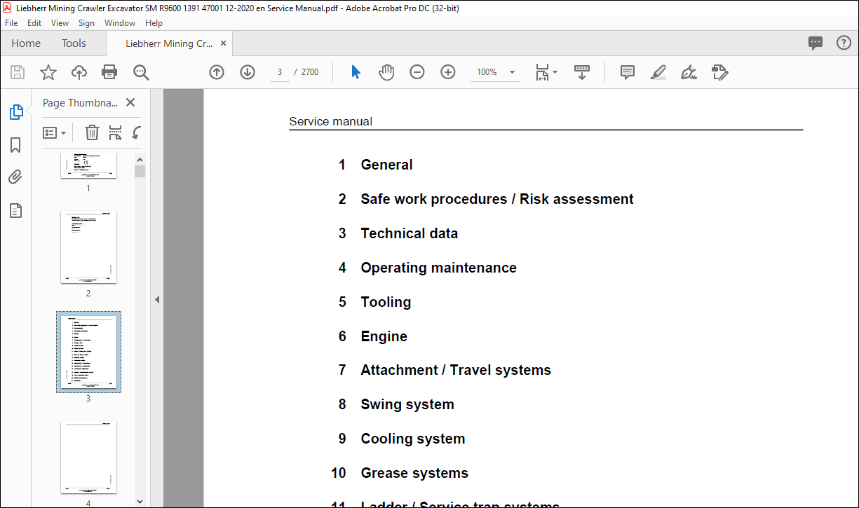
Task: Open the Attachments paperclip panel
Action: pos(15,177)
